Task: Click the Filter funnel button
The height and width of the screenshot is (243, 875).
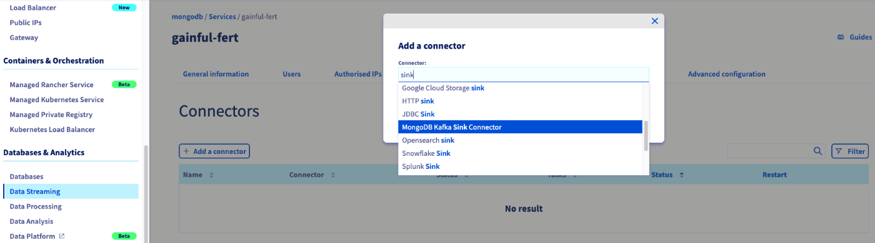Action: pos(850,151)
